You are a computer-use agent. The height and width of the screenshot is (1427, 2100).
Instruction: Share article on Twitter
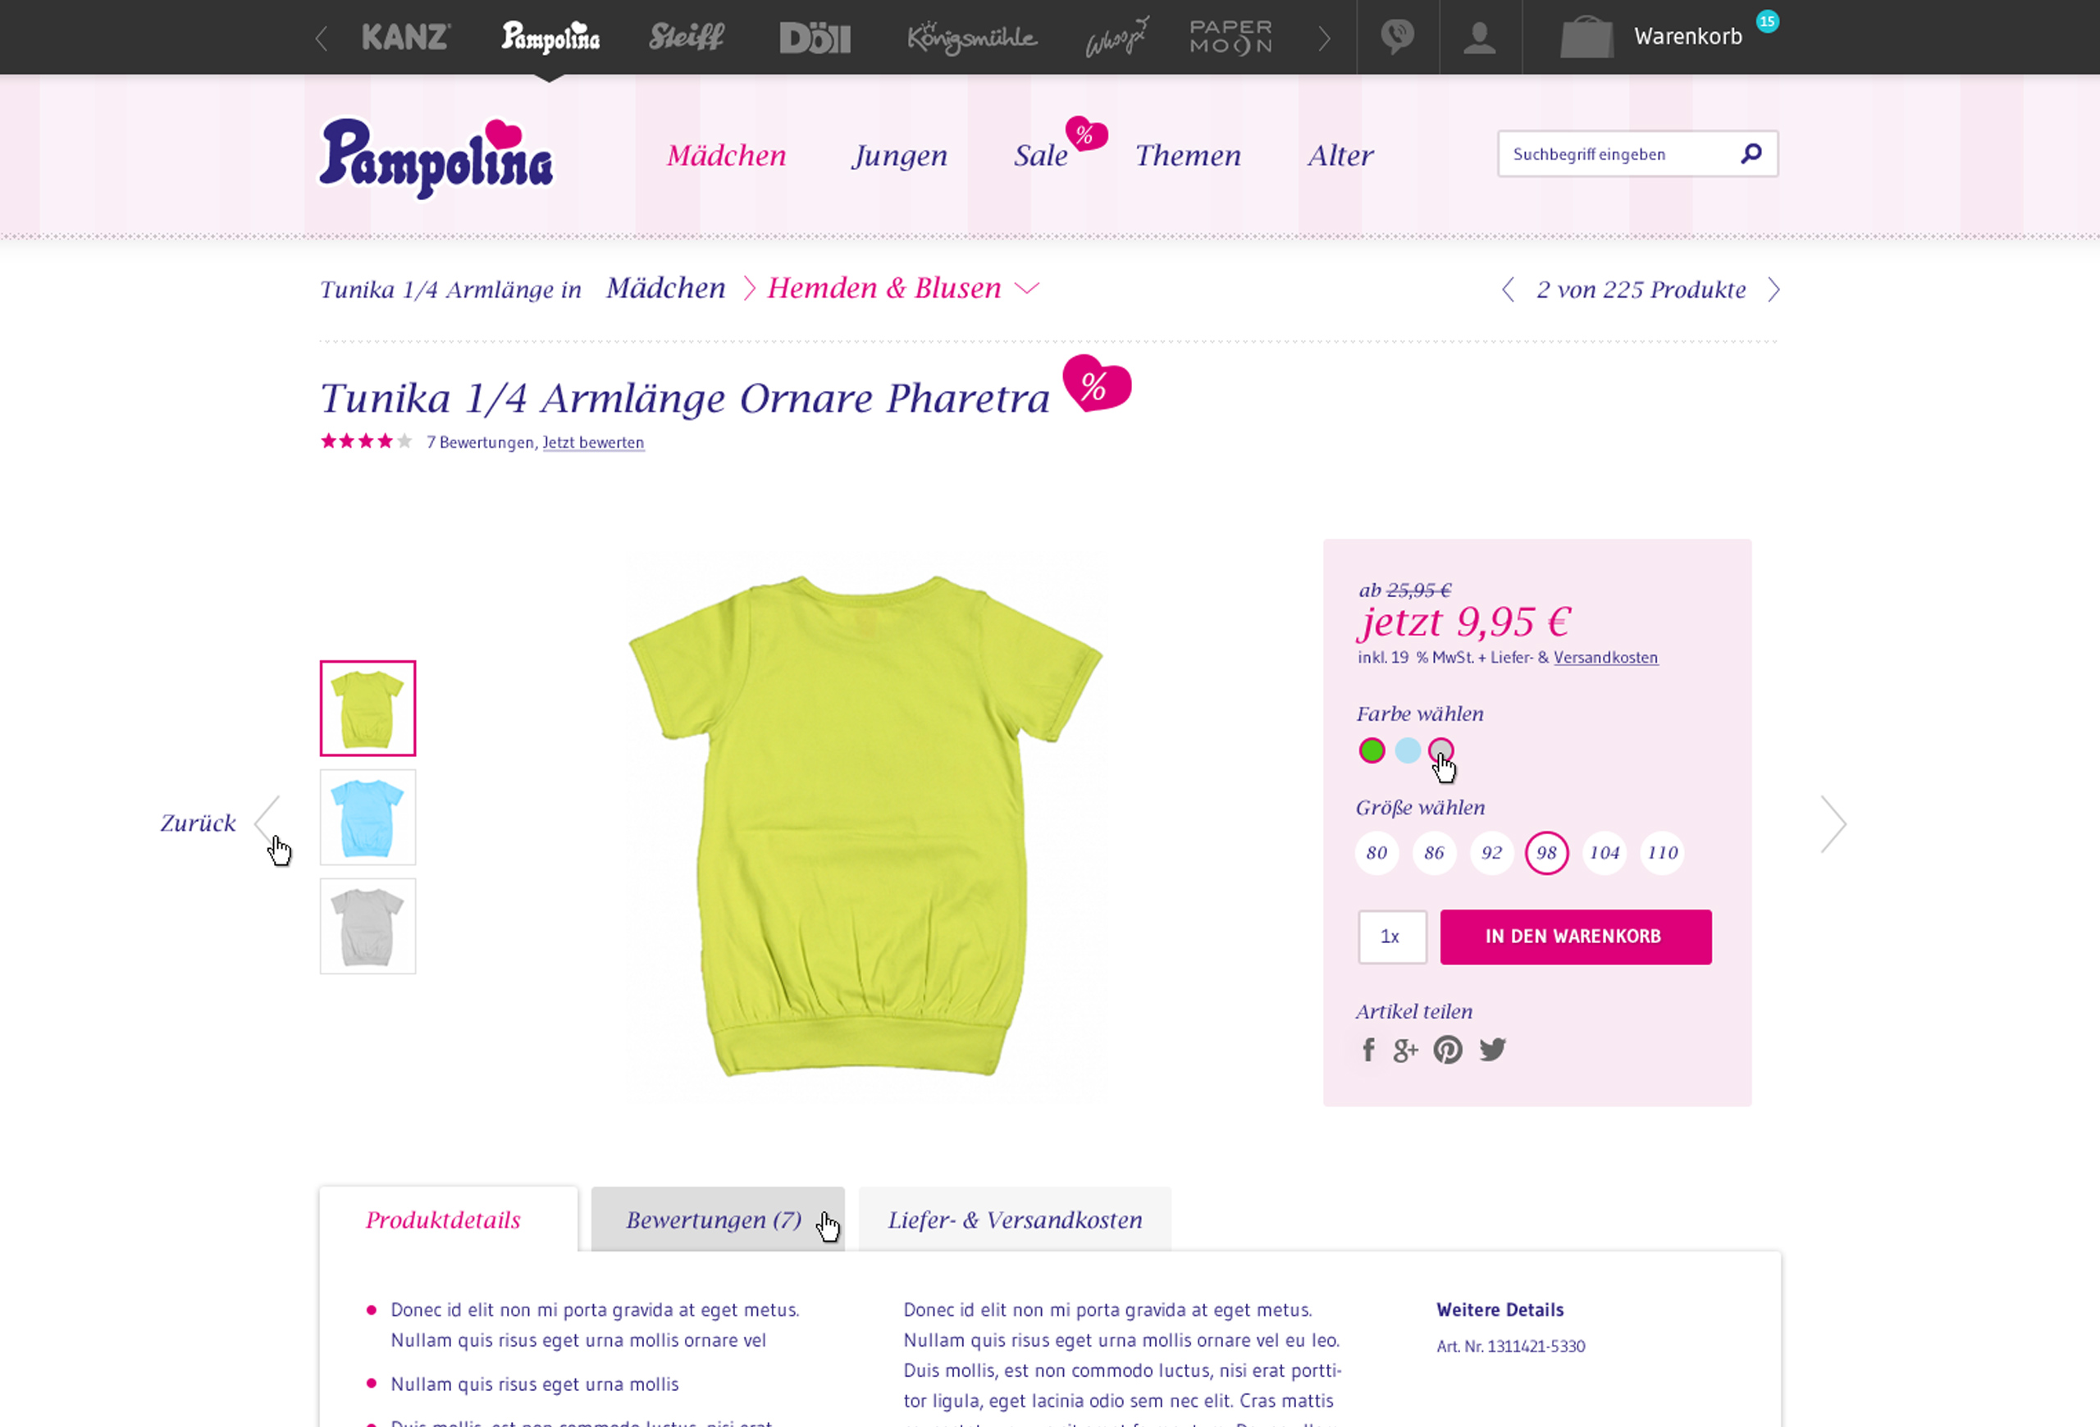point(1493,1049)
